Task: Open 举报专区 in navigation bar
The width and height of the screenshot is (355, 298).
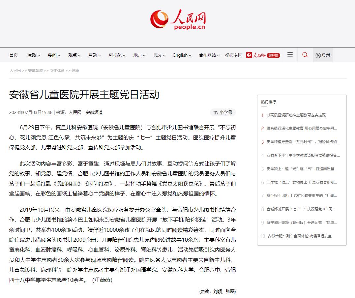Action: pos(233,55)
